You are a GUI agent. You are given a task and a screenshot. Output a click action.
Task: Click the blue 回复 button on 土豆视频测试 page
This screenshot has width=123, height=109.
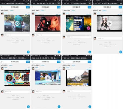tap(90, 7)
